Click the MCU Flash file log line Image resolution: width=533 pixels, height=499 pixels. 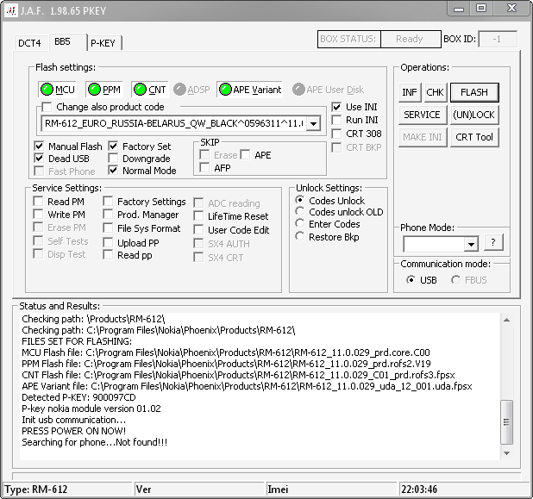226,352
